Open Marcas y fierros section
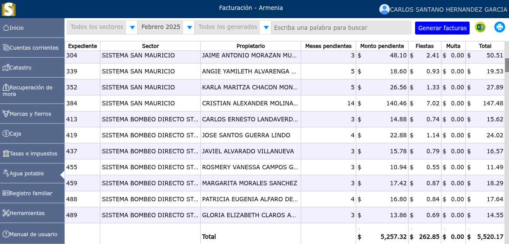Image resolution: width=509 pixels, height=244 pixels. 32,114
